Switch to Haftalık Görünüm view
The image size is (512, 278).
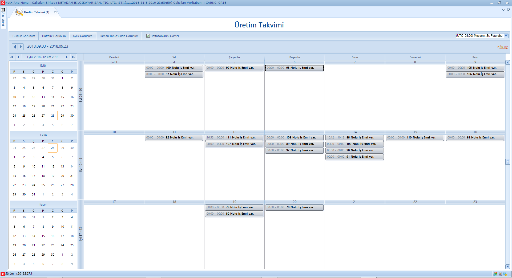[54, 36]
